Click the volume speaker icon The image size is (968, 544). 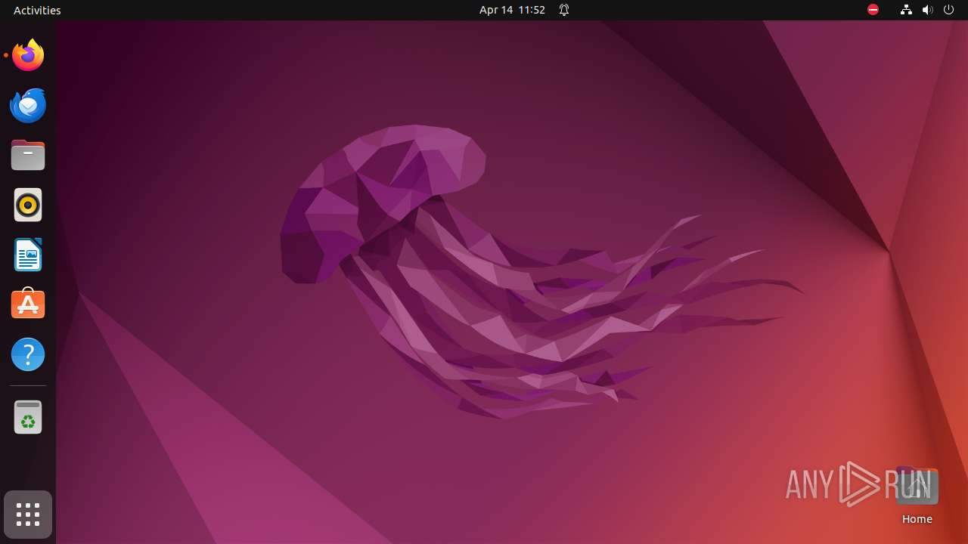928,10
